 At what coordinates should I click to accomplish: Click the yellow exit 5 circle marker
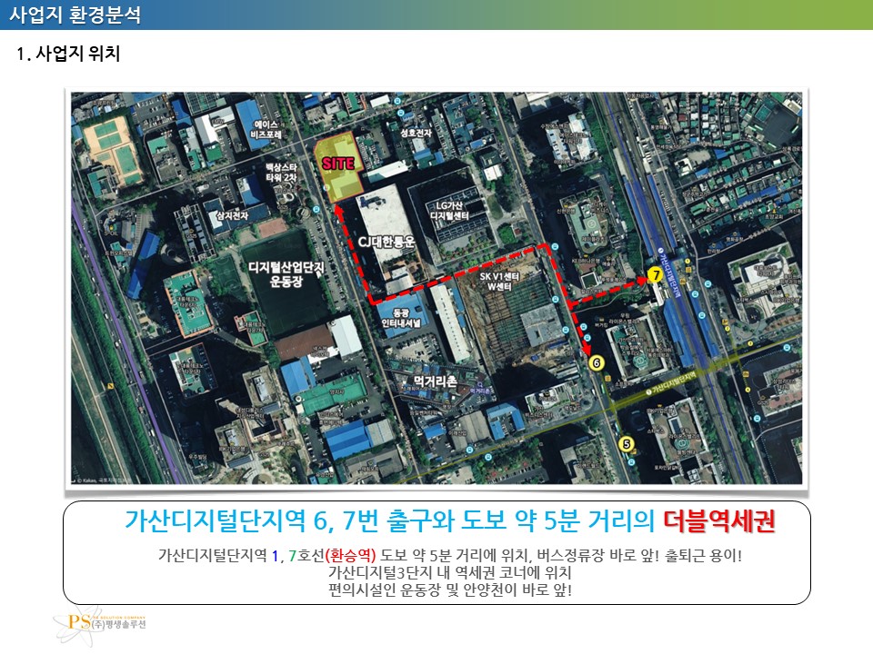(627, 444)
